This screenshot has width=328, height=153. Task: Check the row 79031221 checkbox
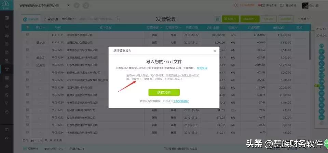[27, 110]
